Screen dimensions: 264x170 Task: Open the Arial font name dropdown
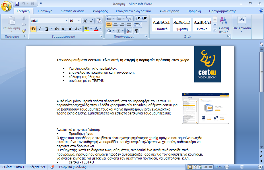tap(67, 21)
